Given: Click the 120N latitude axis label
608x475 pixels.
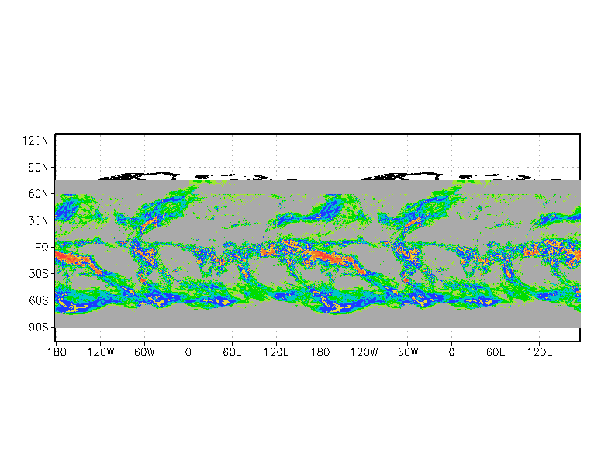Looking at the screenshot, I should 36,140.
